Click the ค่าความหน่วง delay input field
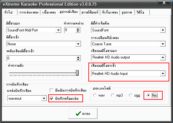The image size is (173, 123). pyautogui.click(x=70, y=30)
